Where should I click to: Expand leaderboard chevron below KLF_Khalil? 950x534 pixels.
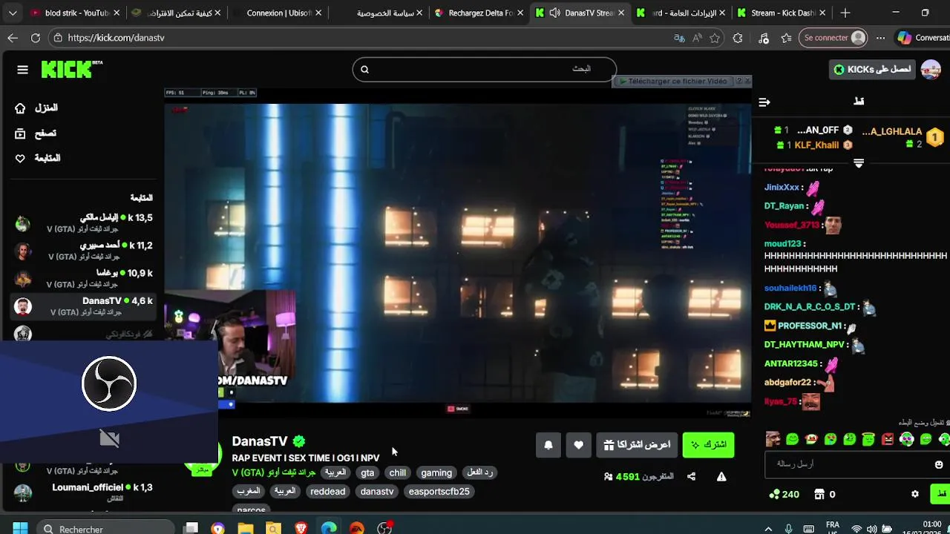(x=859, y=163)
